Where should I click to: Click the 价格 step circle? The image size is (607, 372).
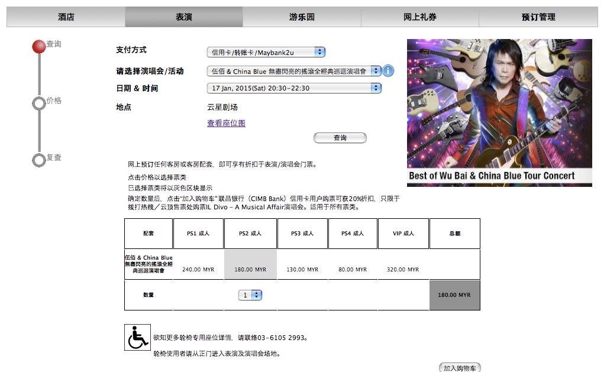(38, 103)
